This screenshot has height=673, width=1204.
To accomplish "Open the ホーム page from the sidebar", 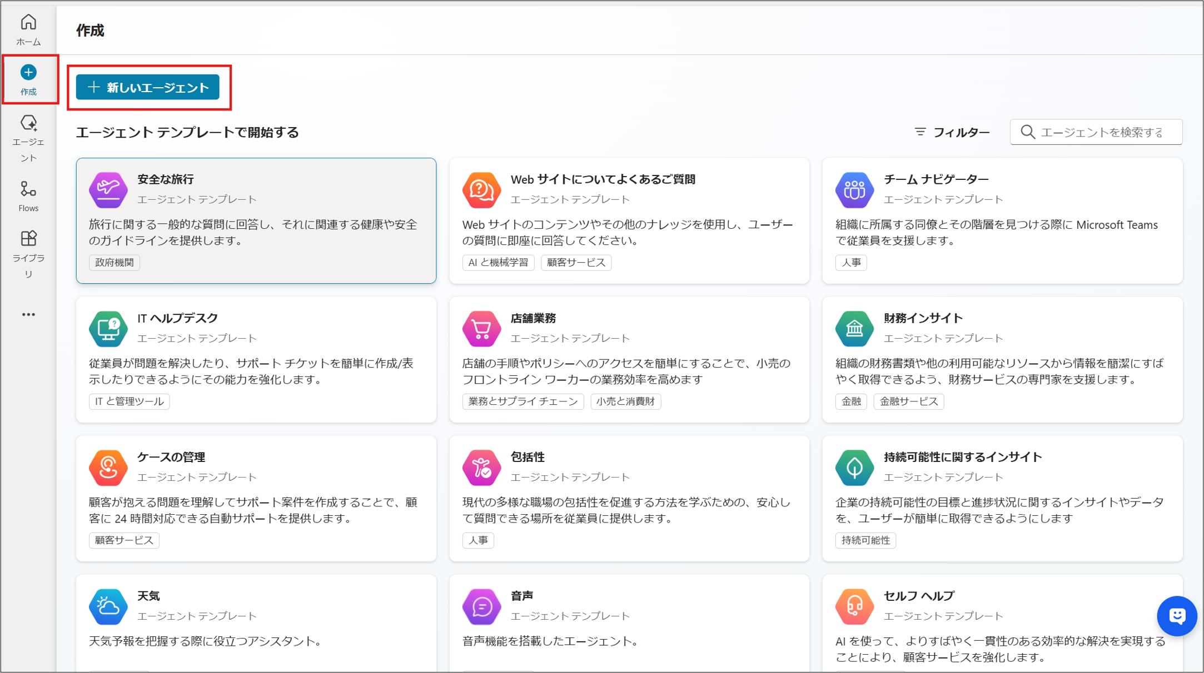I will coord(28,29).
